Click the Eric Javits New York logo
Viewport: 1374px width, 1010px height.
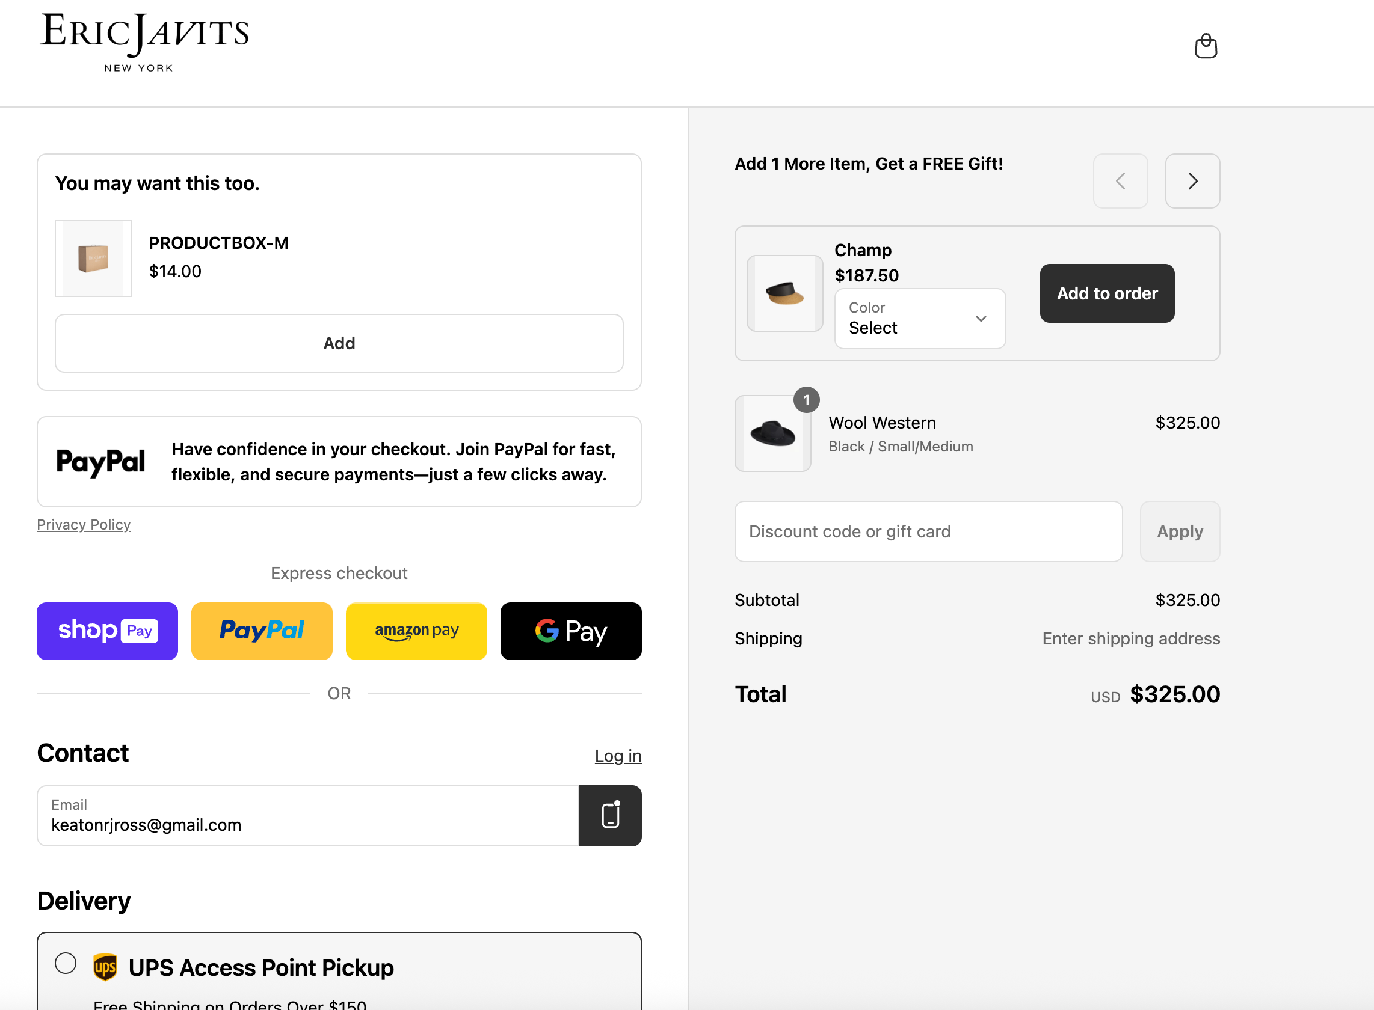click(144, 41)
